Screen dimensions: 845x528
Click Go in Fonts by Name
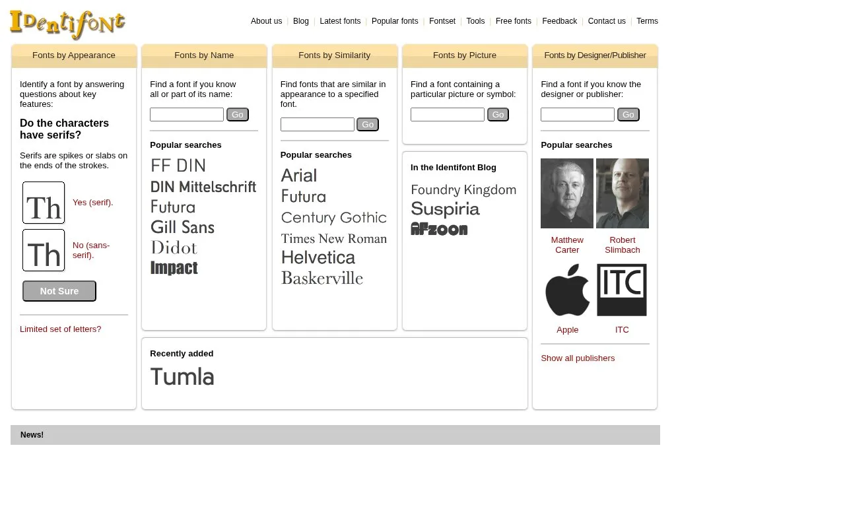coord(238,115)
